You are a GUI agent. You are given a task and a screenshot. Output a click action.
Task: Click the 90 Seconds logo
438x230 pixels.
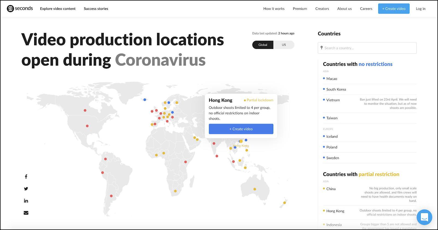click(x=20, y=8)
